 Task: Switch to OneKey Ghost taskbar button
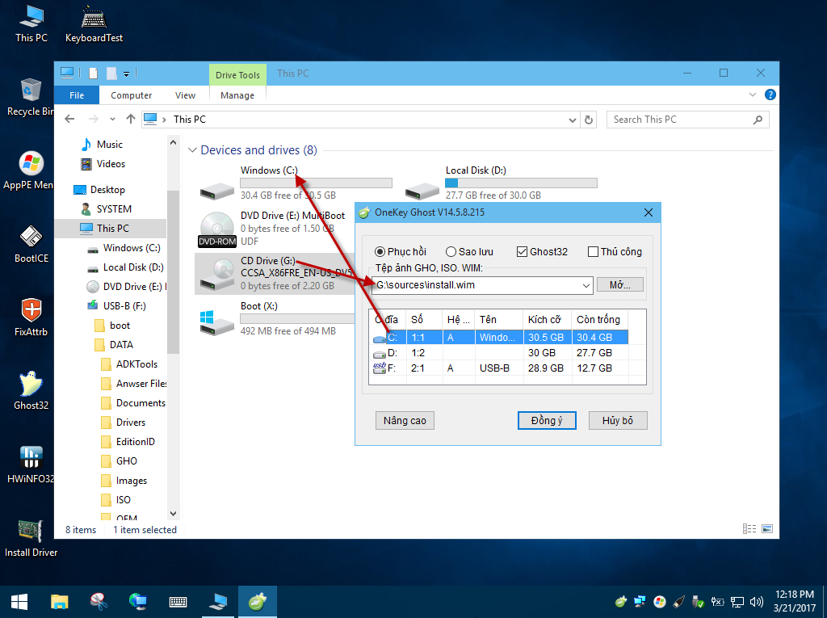click(x=258, y=602)
